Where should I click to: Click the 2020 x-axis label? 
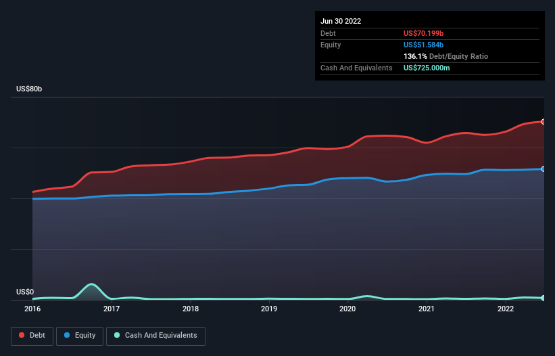point(347,309)
